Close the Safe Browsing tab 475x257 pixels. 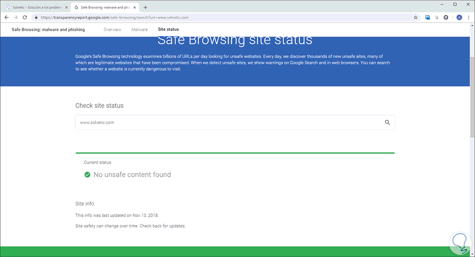[135, 8]
